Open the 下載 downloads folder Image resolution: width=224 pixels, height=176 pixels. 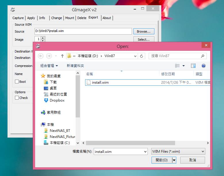(50, 82)
